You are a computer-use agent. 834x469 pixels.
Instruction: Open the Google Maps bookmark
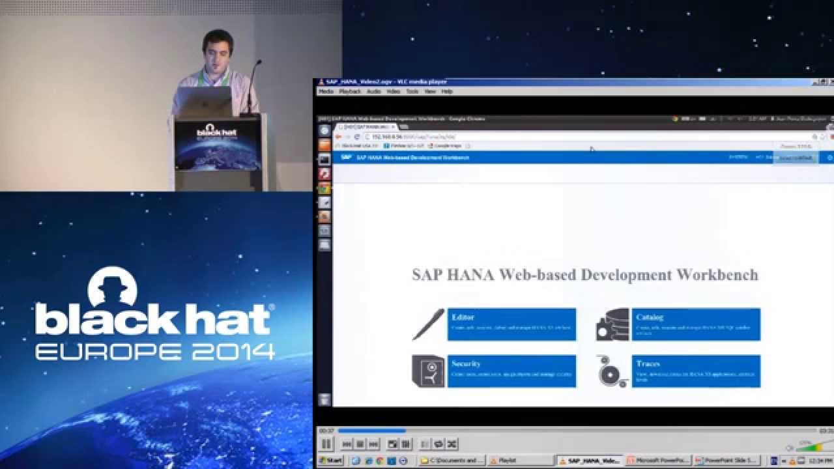coord(446,146)
